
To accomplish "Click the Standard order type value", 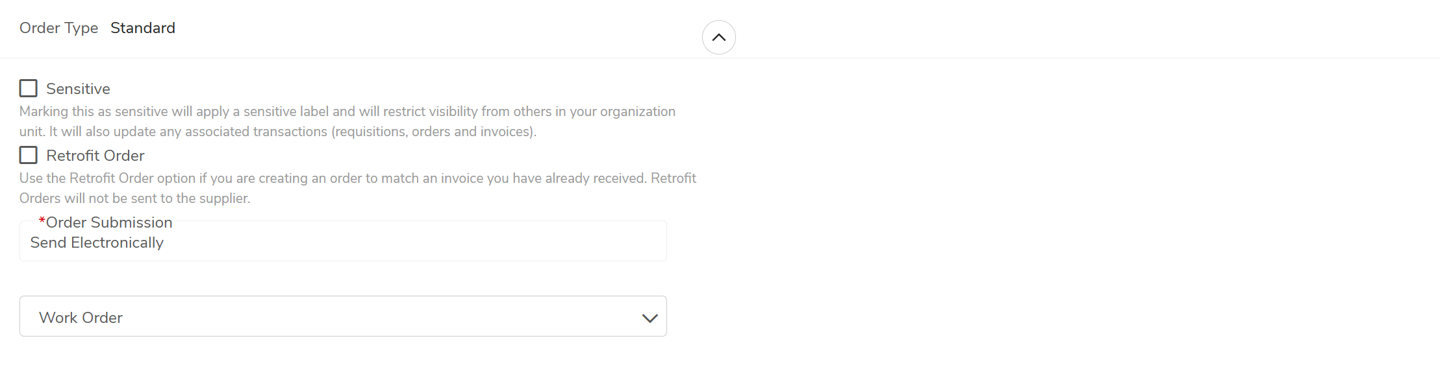I will tap(143, 28).
